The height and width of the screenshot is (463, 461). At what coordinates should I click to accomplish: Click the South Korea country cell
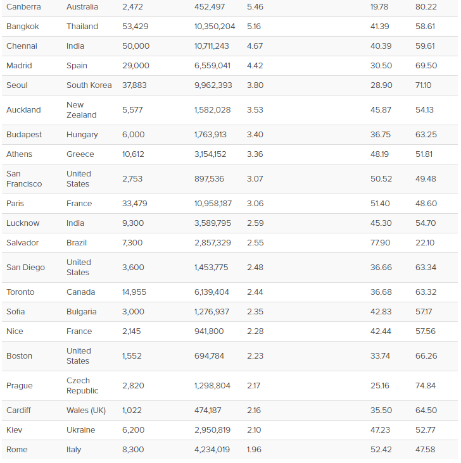point(89,85)
